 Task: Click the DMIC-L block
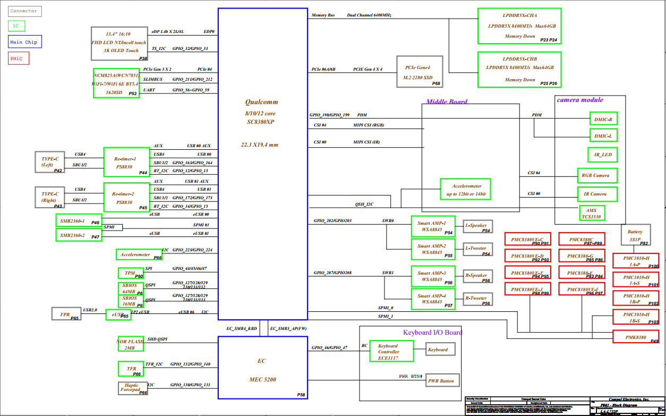pyautogui.click(x=603, y=135)
